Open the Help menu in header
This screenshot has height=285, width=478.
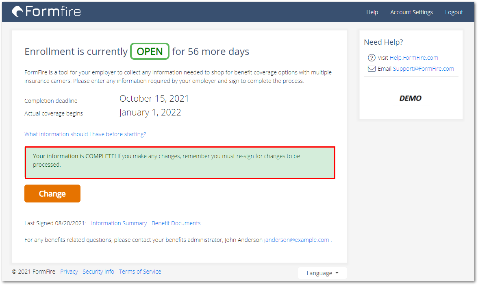coord(372,12)
